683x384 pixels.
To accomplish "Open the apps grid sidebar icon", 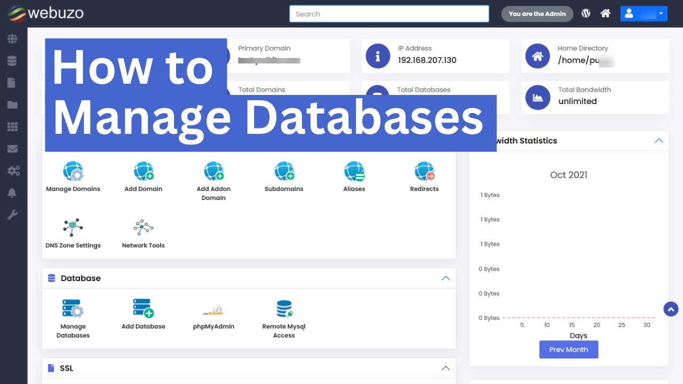I will [x=12, y=127].
